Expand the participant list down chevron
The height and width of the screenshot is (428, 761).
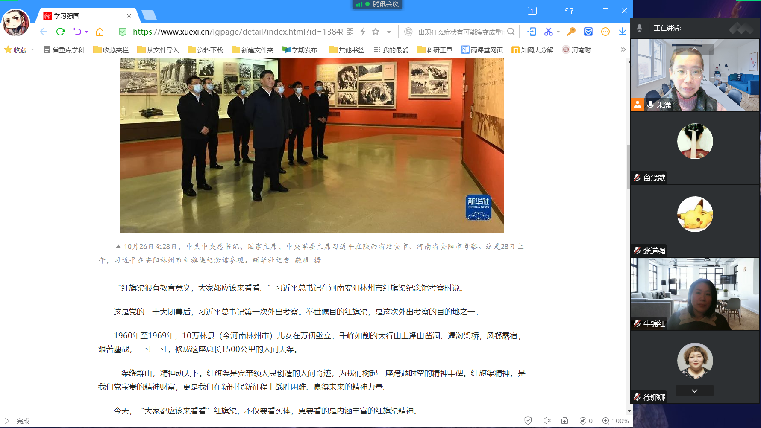pos(694,391)
